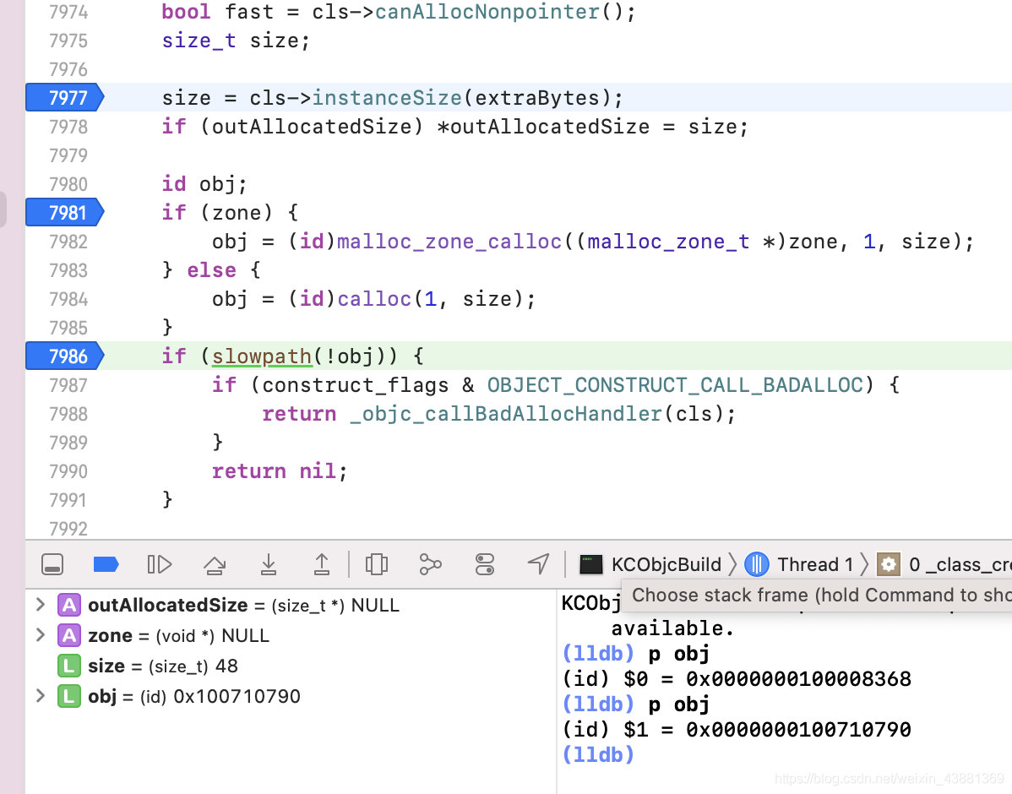Click _objc_callBadAllocHandler function call
Viewport: 1012px width, 794px height.
[x=507, y=414]
